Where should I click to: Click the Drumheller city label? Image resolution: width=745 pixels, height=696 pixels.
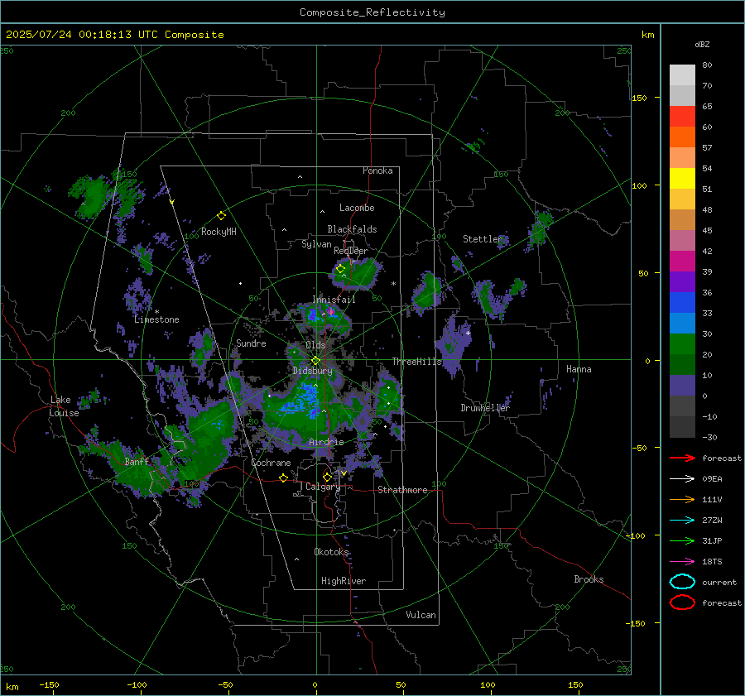(485, 408)
